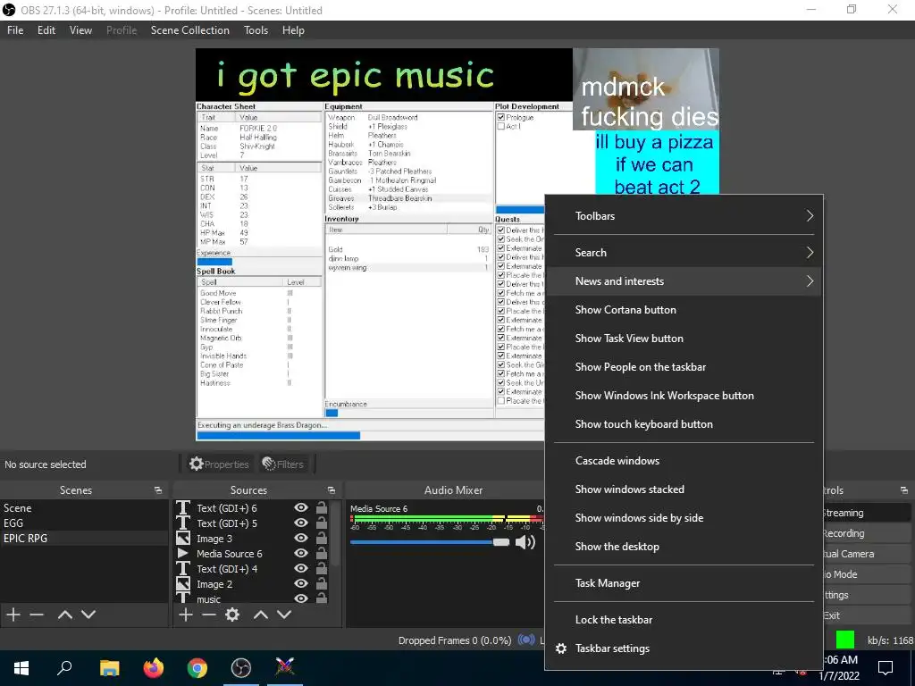This screenshot has height=686, width=915.
Task: Hide the Media Source 6 source
Action: (x=301, y=553)
